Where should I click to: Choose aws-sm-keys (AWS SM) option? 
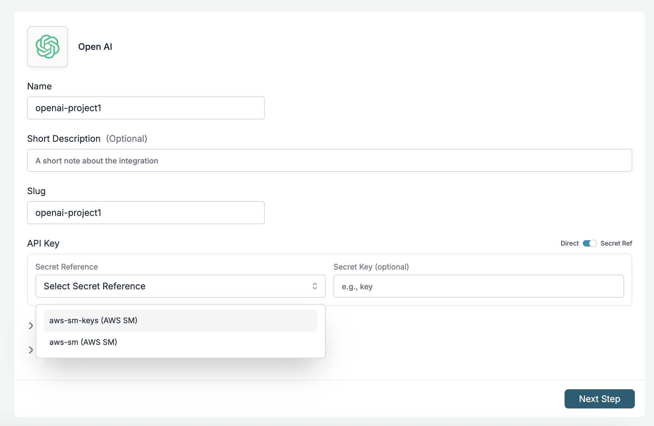point(180,320)
